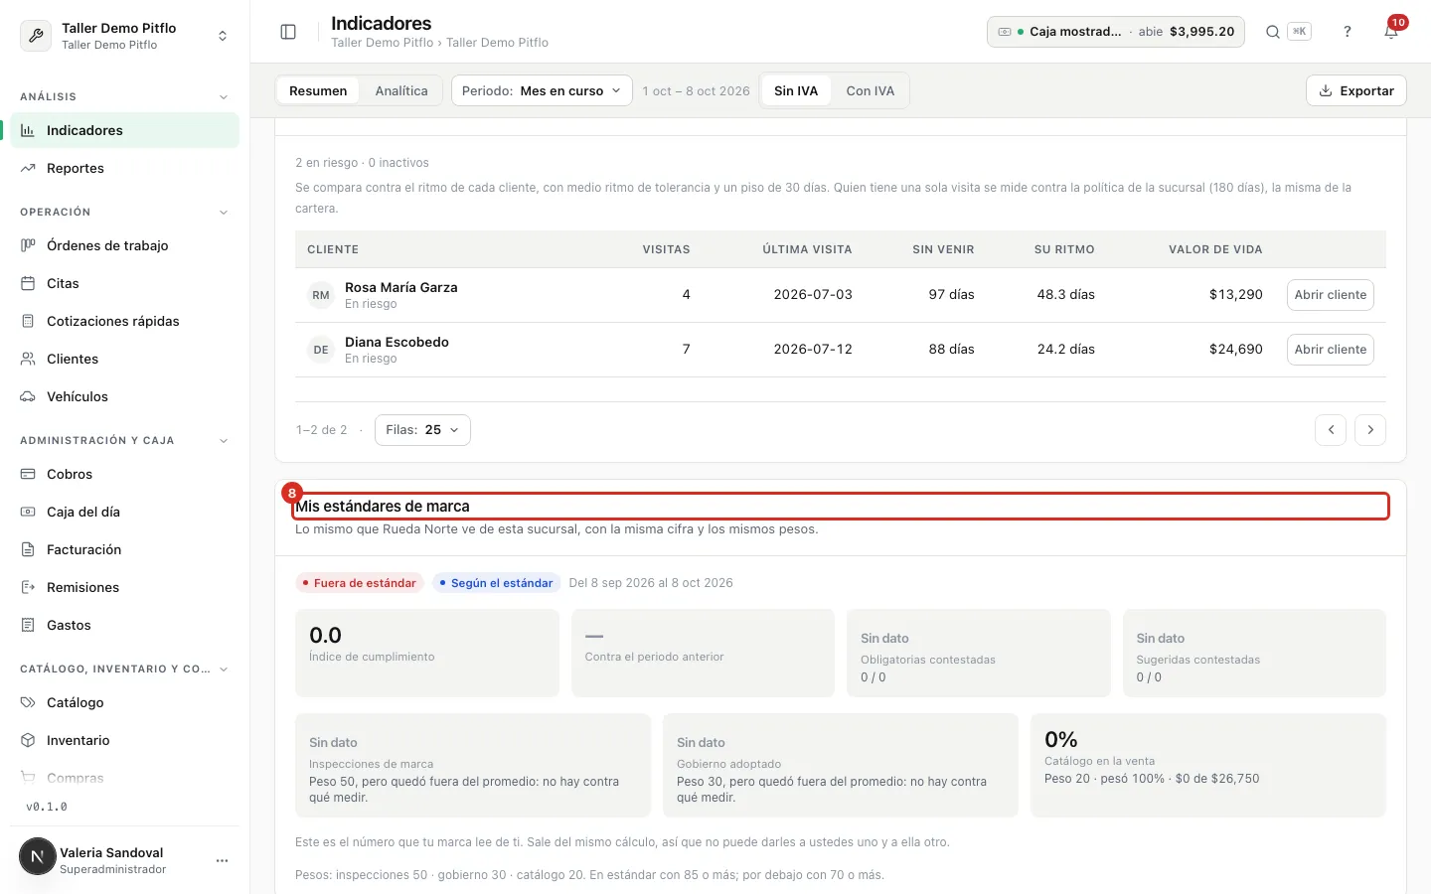Open Catálogo in sidebar
Screen dimensions: 1431x894
point(124,702)
